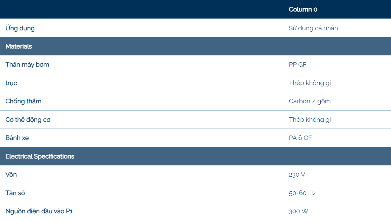Select the Bánh xe row label
This screenshot has width=391, height=221.
[17, 138]
